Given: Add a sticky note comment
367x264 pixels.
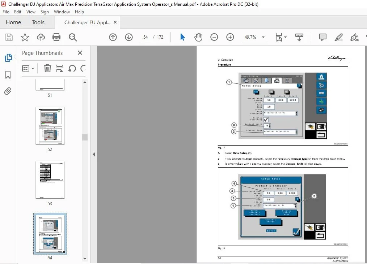Looking at the screenshot, I should tap(322, 37).
